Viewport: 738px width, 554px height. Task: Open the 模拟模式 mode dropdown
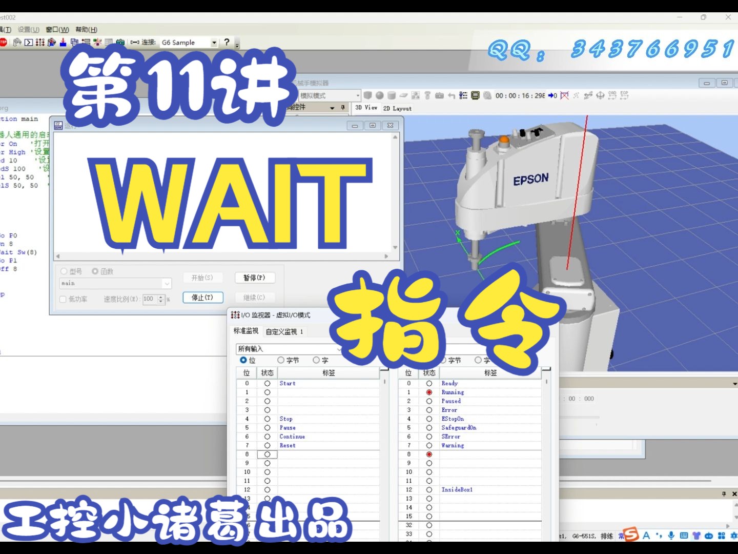[358, 95]
